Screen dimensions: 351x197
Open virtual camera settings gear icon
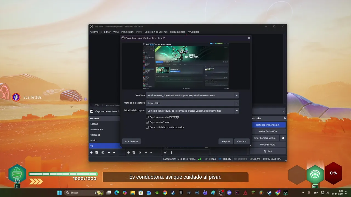coord(283,138)
